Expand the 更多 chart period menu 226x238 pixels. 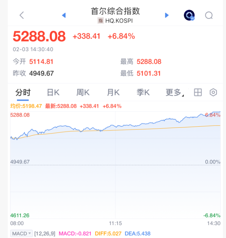point(174,92)
